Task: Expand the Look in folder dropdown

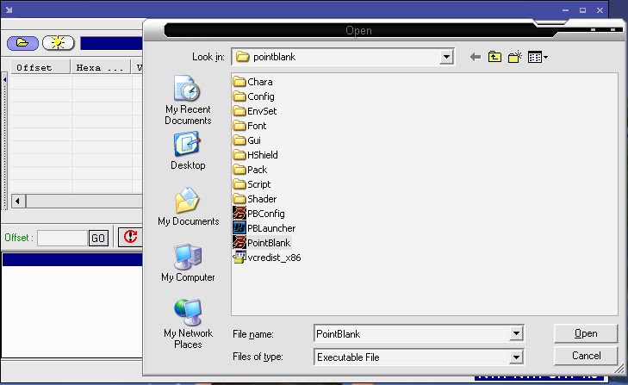Action: click(446, 57)
